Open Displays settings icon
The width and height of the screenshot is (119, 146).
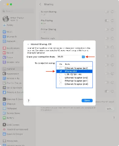point(4,104)
